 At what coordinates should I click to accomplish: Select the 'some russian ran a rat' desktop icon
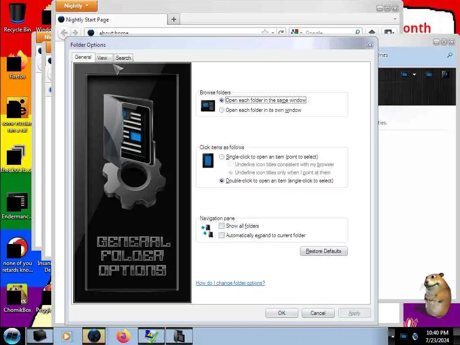(x=17, y=115)
